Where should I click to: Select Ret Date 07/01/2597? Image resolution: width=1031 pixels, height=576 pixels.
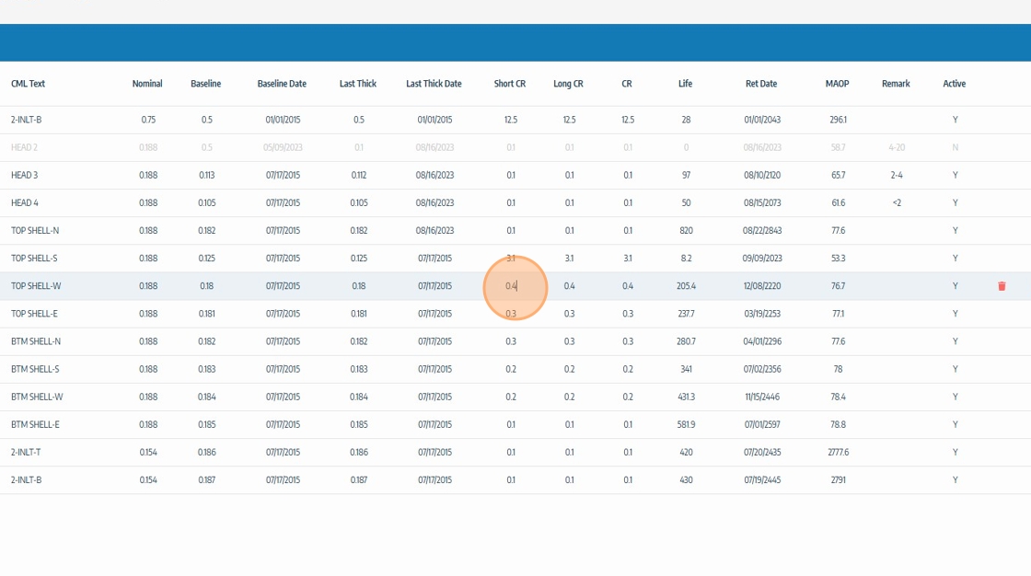point(762,424)
